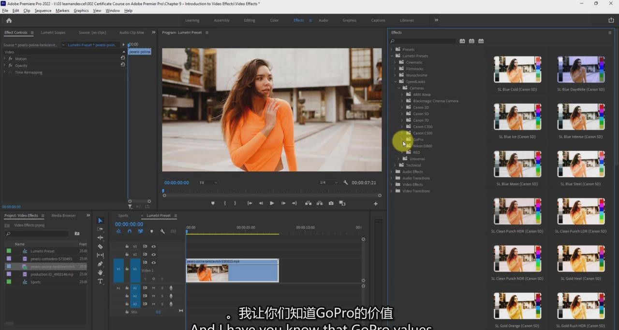Toggle visibility of track V2
The width and height of the screenshot is (619, 330).
[x=153, y=254]
